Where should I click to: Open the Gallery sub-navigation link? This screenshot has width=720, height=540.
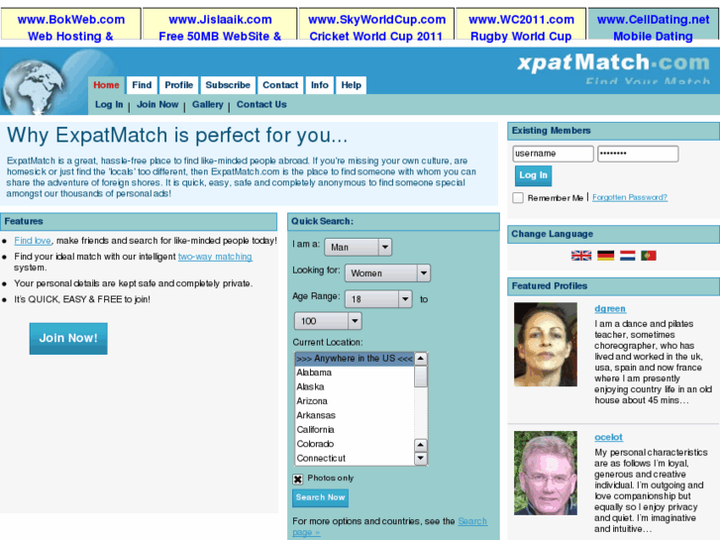tap(208, 104)
